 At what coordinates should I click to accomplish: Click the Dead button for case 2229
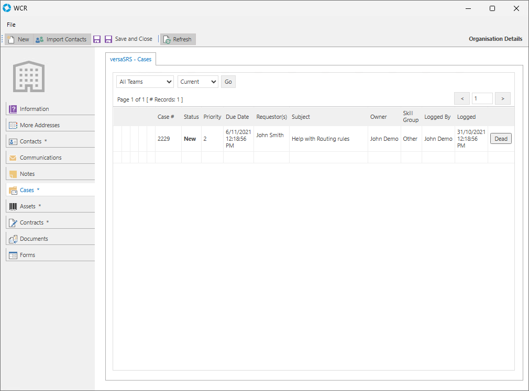pos(501,139)
